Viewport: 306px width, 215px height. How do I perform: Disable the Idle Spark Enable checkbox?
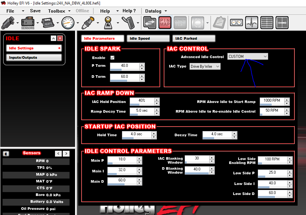click(113, 58)
